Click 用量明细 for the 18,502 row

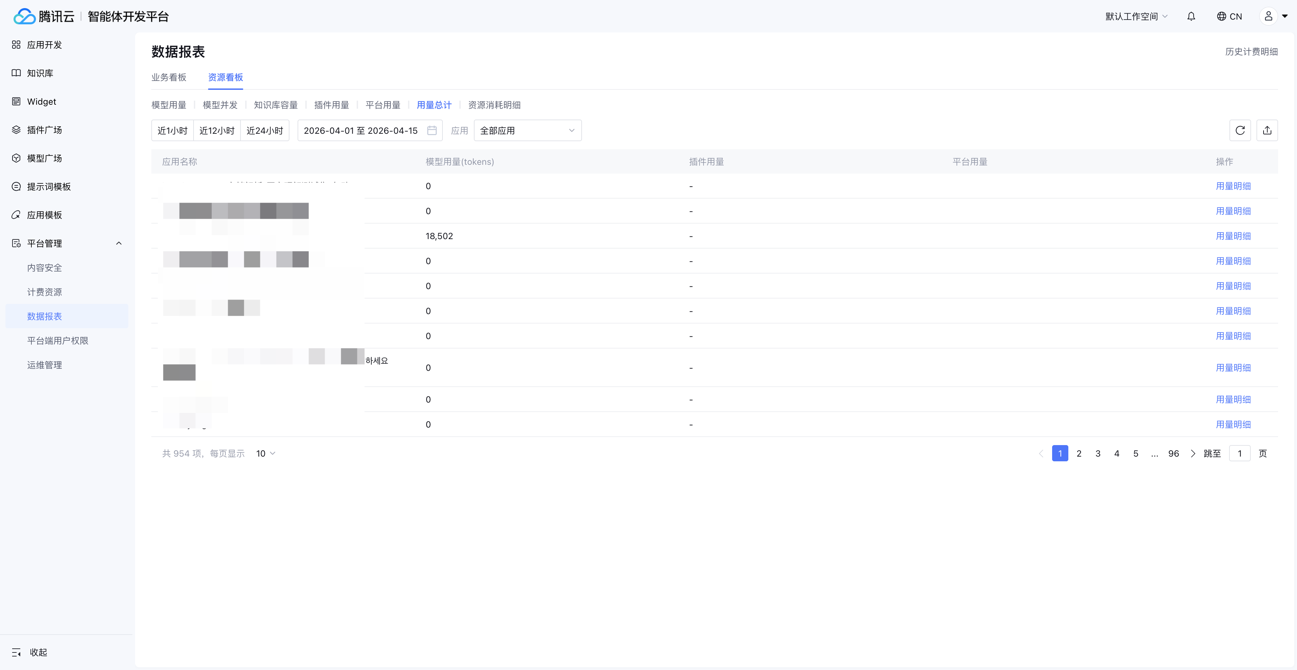point(1233,236)
